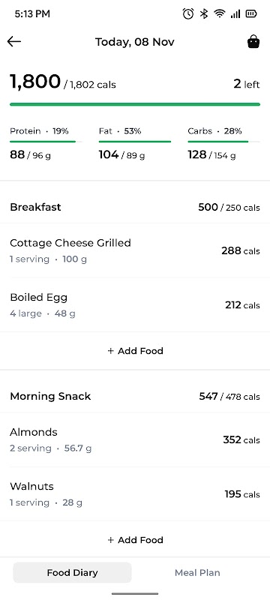This screenshot has height=600, width=270.
Task: Tap the green total calories progress bar
Action: pos(135,104)
